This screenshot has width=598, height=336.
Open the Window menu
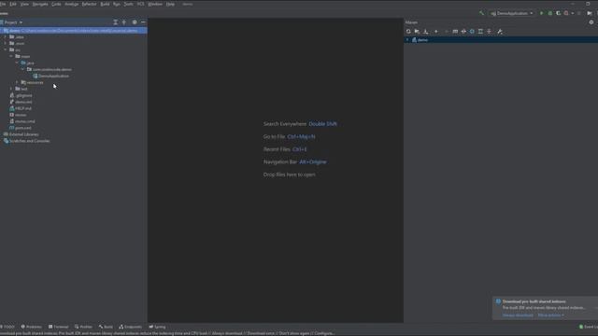(155, 4)
